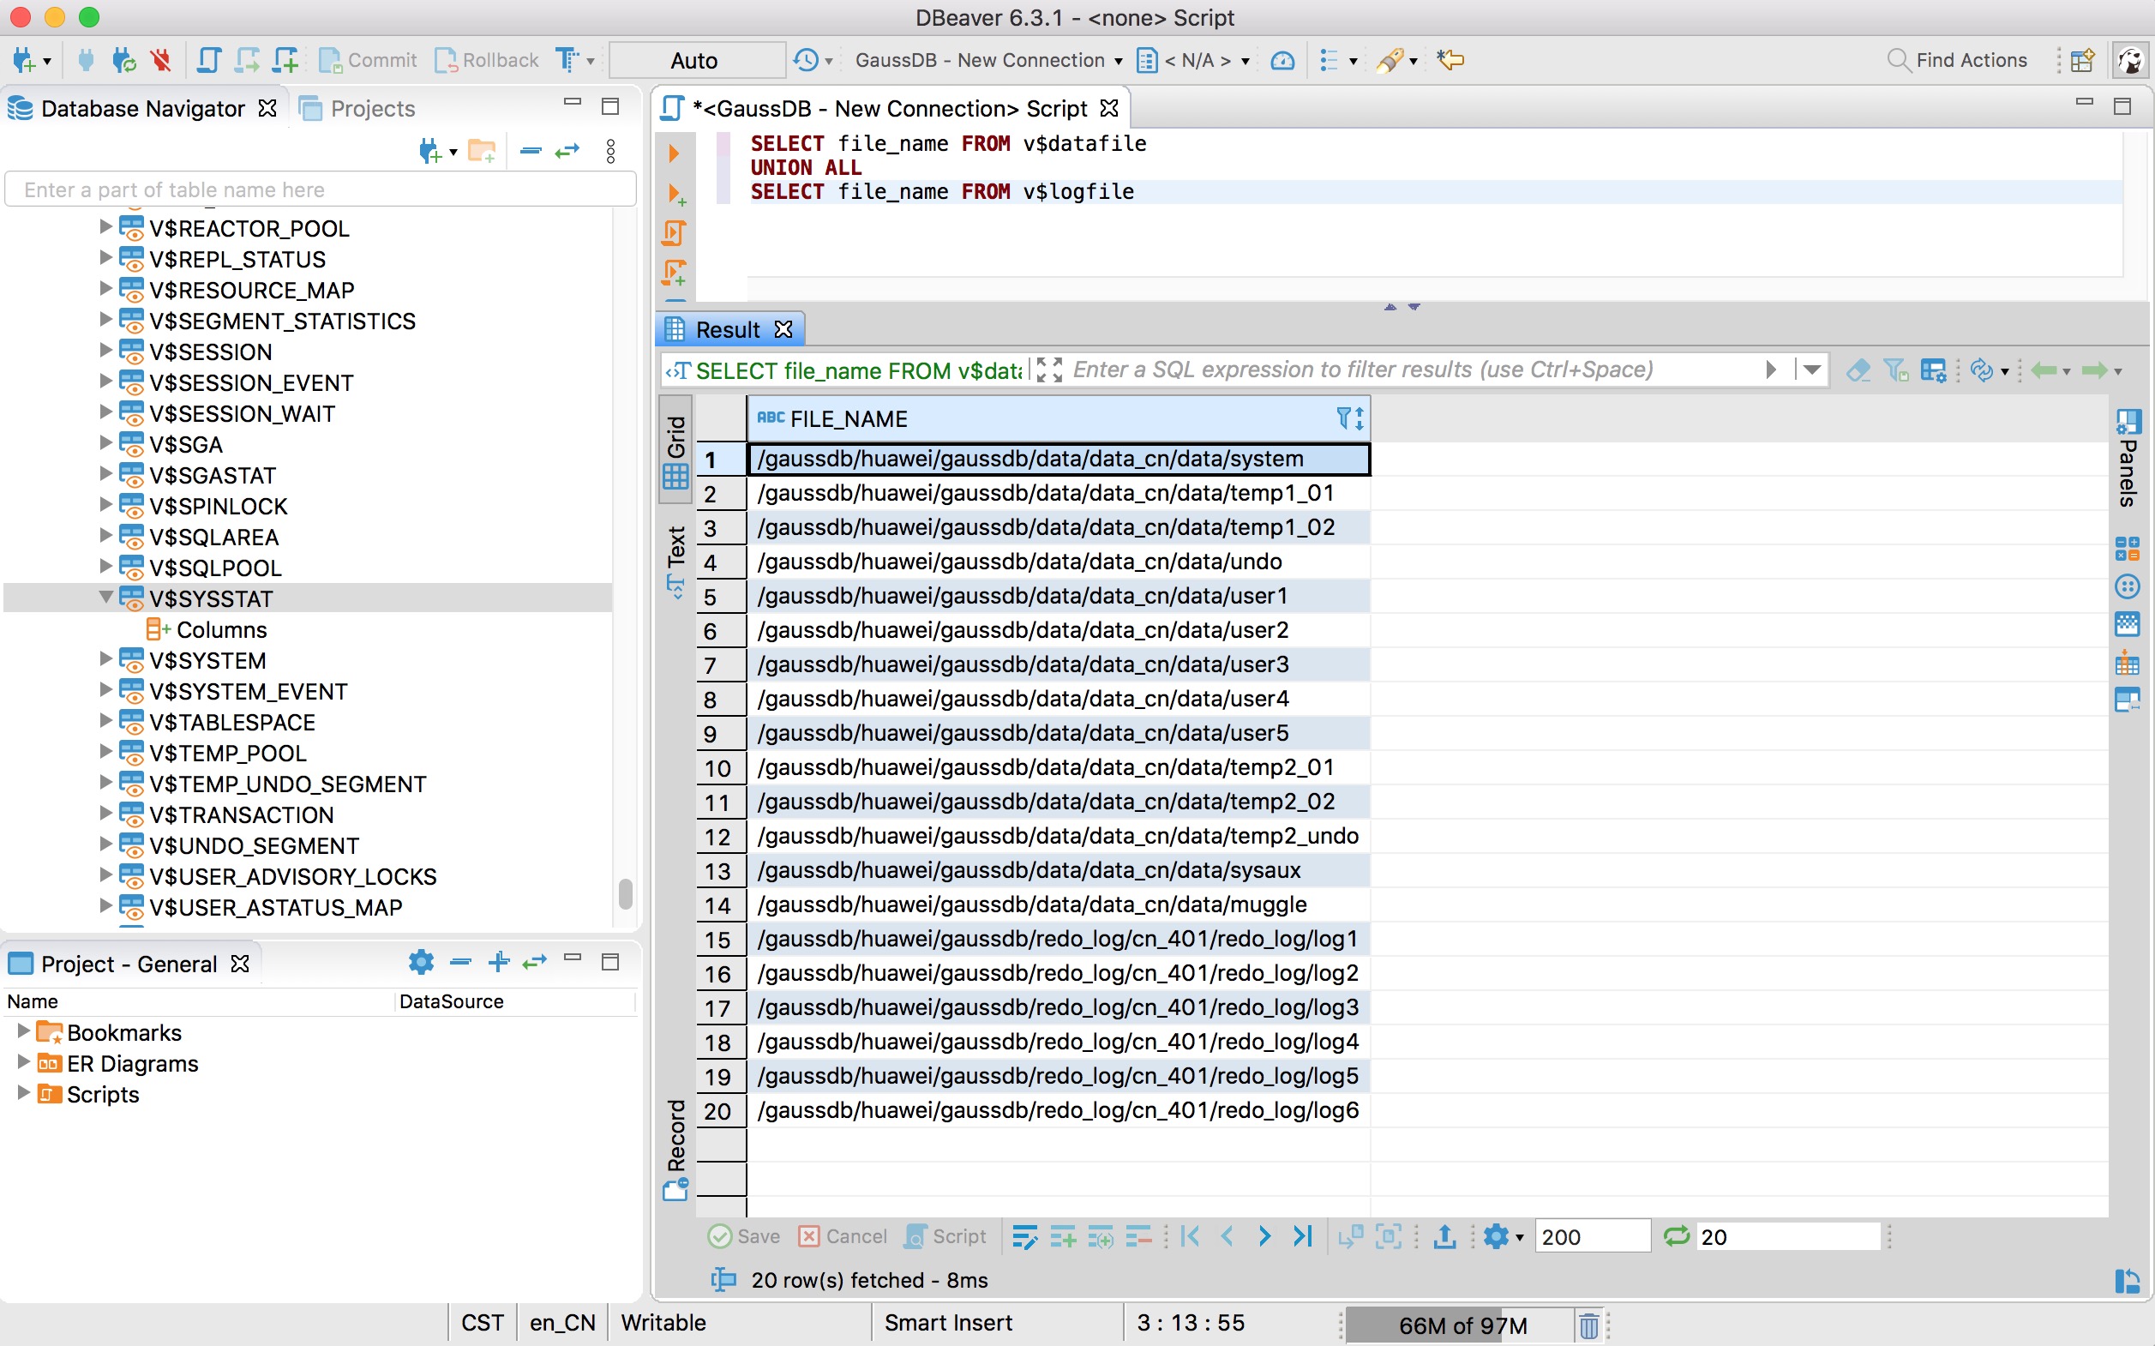Click the garbage collector trash icon
Screen dimensions: 2155x1346
pos(1589,1325)
